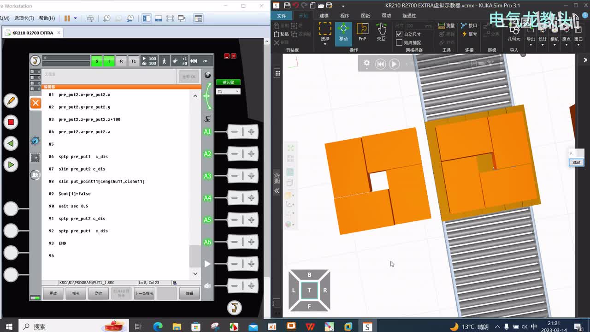Open the quick access toolbar customize arrow
590x332 pixels.
(x=343, y=6)
